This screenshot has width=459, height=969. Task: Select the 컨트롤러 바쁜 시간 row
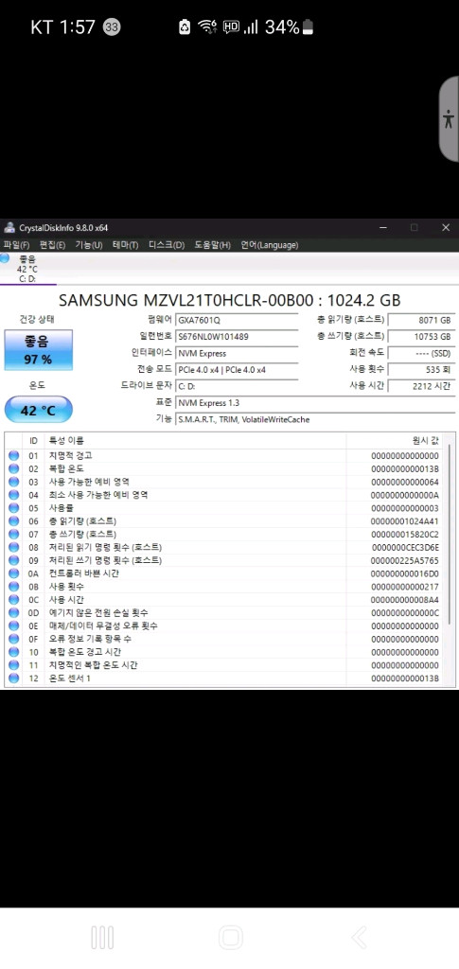coord(225,573)
